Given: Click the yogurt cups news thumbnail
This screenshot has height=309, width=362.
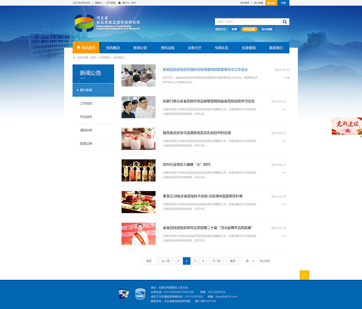Looking at the screenshot, I should point(138,139).
